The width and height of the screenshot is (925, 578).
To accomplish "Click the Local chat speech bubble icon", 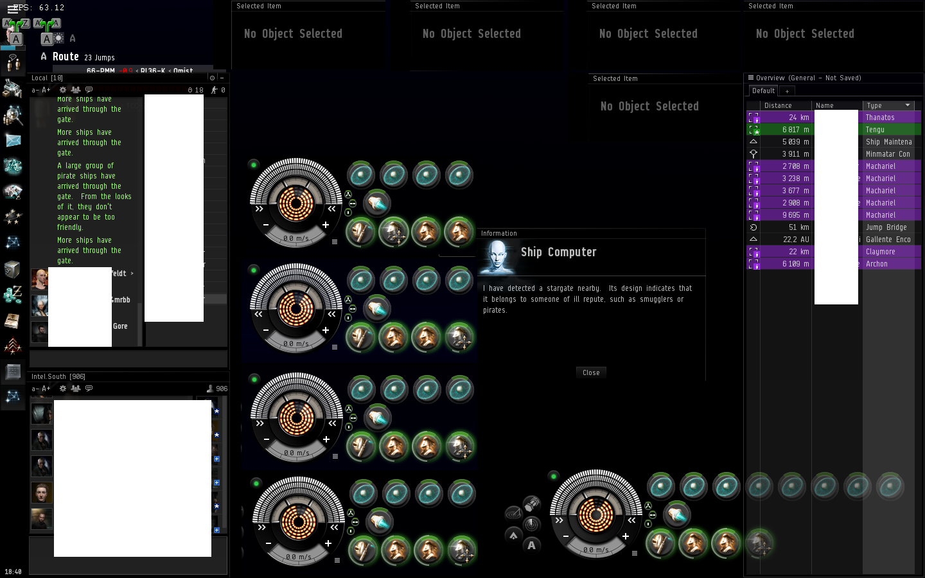I will pyautogui.click(x=89, y=90).
